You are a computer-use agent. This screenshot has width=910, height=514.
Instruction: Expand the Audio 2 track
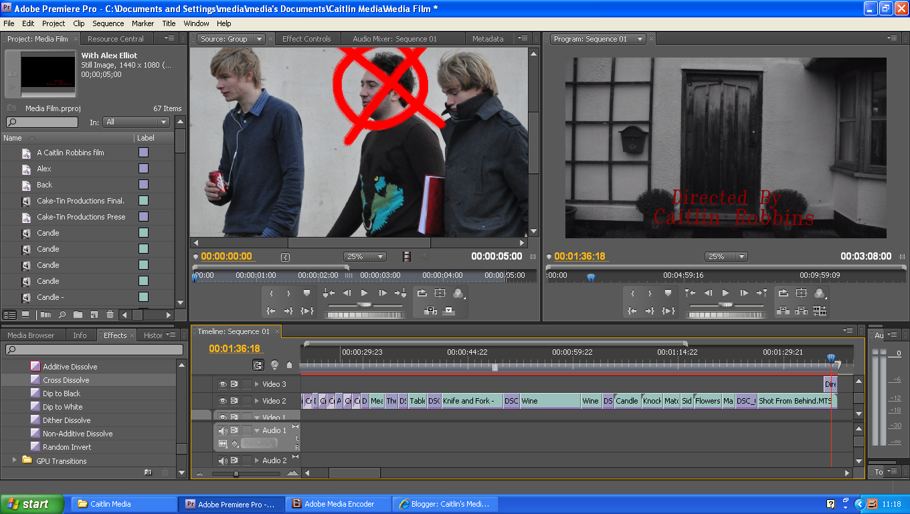pos(257,460)
